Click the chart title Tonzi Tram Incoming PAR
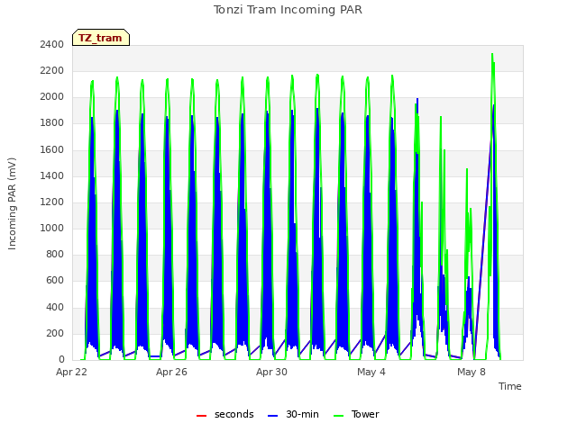 (288, 10)
